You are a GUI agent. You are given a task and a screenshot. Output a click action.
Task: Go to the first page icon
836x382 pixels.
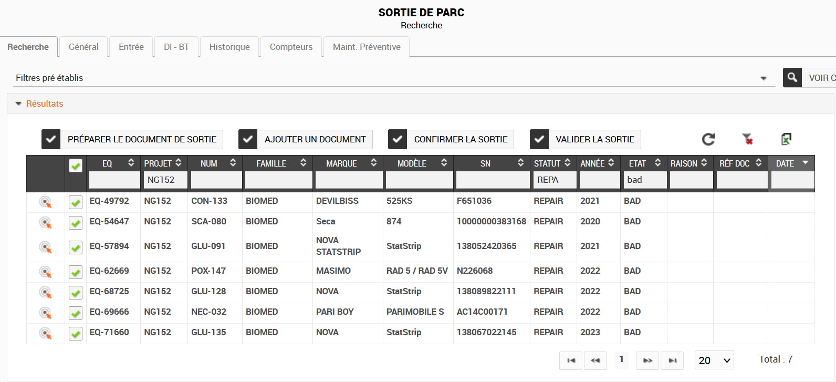click(x=571, y=360)
